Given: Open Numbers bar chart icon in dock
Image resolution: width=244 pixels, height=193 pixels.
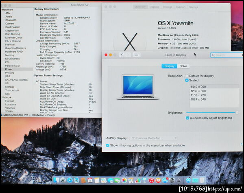Looking at the screenshot, I should 138,180.
